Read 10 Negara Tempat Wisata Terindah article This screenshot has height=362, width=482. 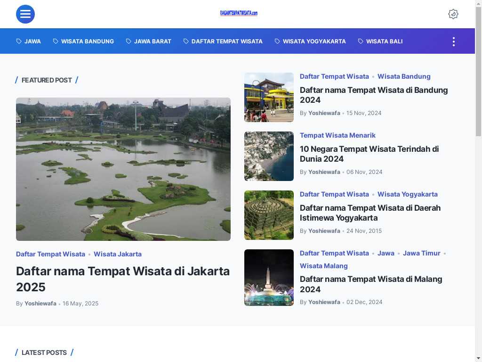[x=369, y=154]
